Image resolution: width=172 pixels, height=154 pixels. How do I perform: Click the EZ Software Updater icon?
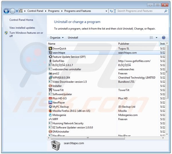pos(50,127)
